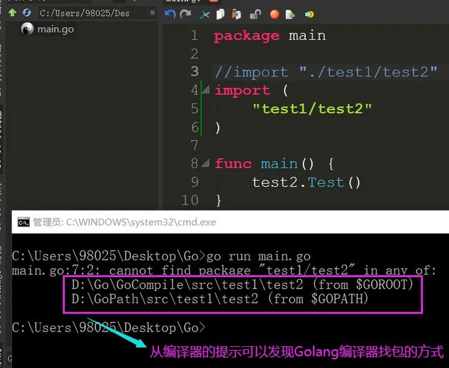Click the copy pages icon
This screenshot has width=449, height=368.
coord(220,14)
